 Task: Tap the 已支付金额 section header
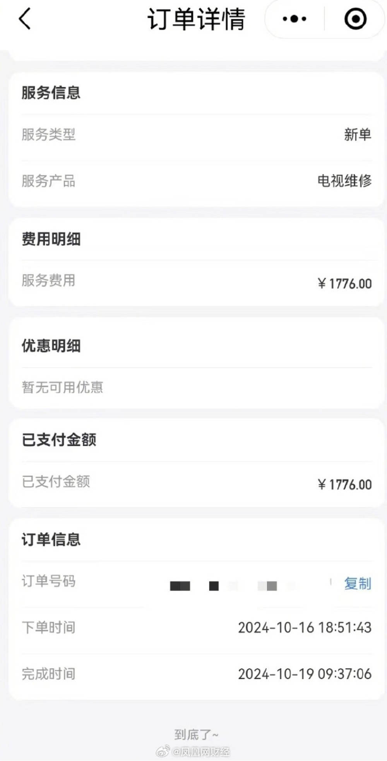(x=59, y=440)
